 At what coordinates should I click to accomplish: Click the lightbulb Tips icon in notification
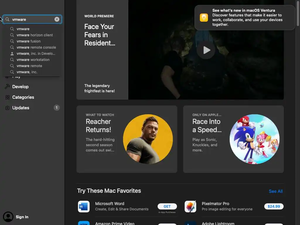(x=204, y=18)
